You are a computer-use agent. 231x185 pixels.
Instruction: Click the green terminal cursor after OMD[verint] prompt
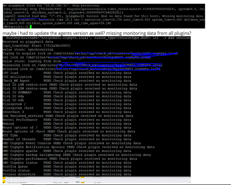31,27
